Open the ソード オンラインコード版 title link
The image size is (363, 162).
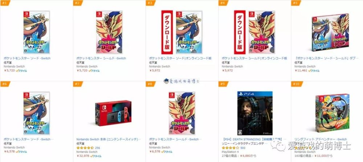(x=180, y=58)
